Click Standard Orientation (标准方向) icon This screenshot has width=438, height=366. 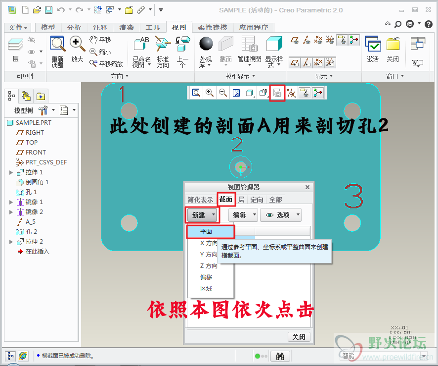point(163,52)
